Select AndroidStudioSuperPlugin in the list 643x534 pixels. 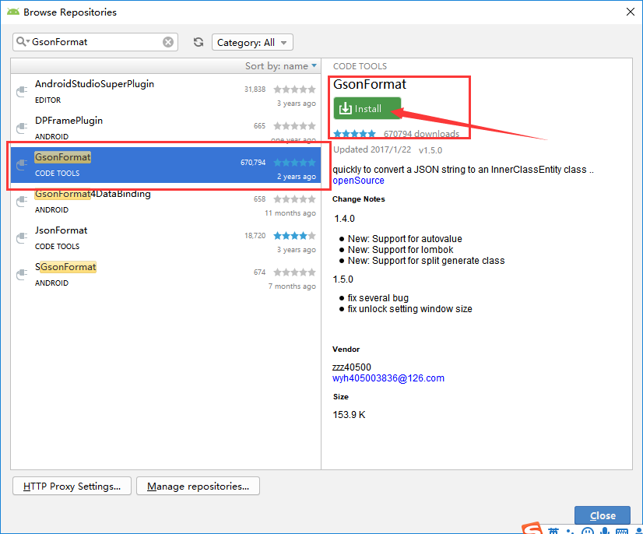[166, 92]
